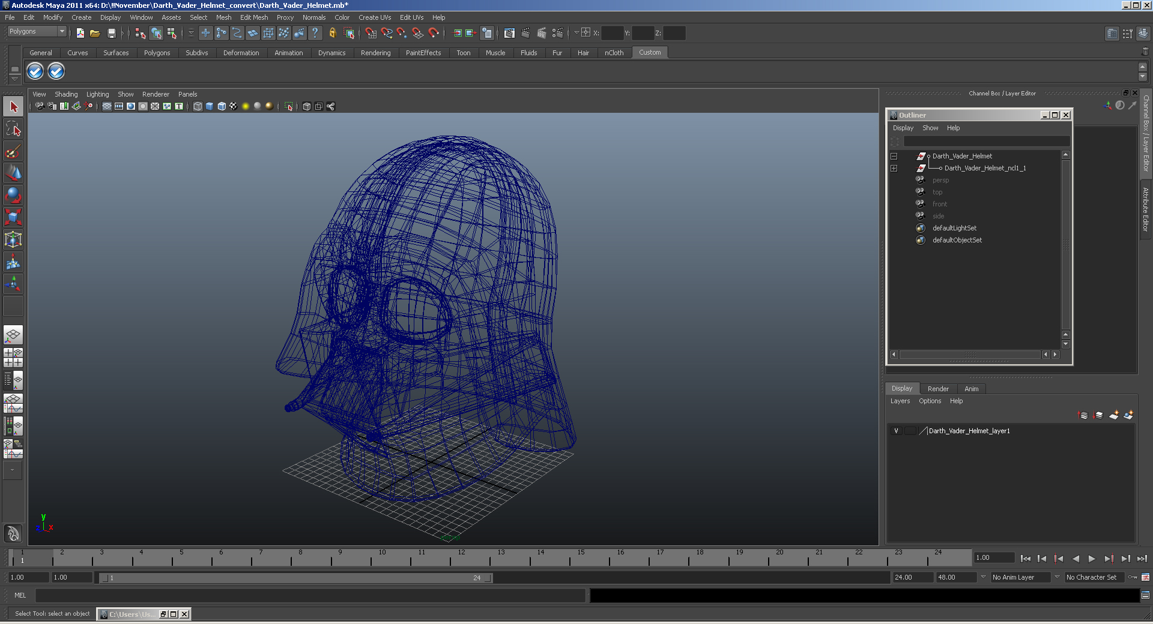1153x624 pixels.
Task: Toggle visibility V of Darth_Vader_Helmet_layer1
Action: click(x=896, y=431)
